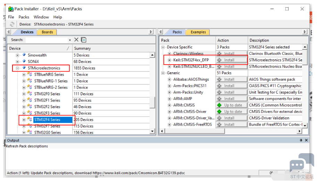Switch to the Packs tab
This screenshot has width=317, height=182.
tap(177, 32)
